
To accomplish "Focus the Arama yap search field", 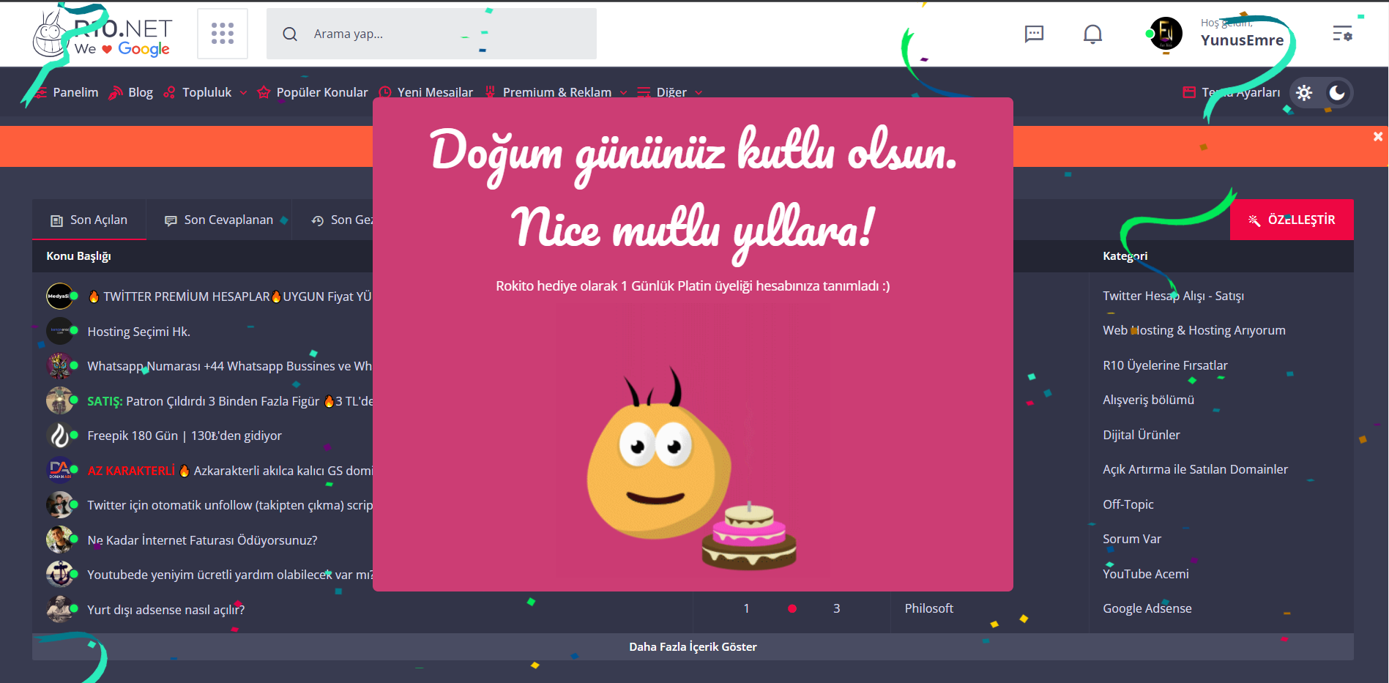I will tap(431, 34).
